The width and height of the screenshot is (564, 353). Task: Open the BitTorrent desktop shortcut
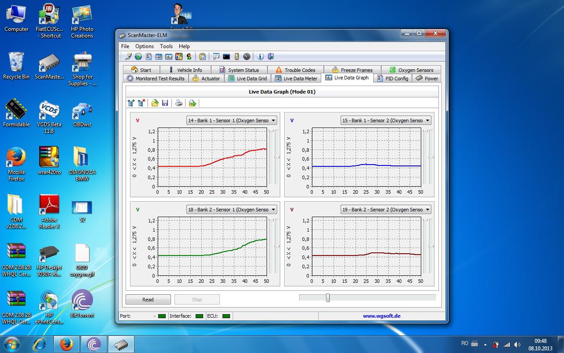click(82, 304)
